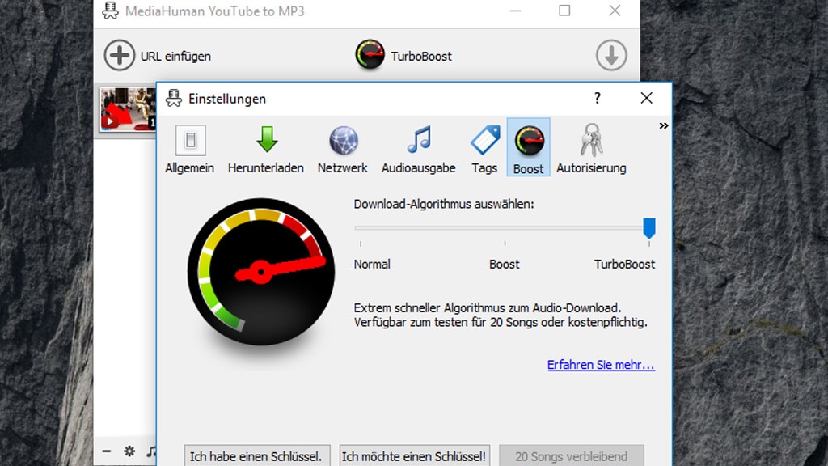Click the 20 Songs verbleibend button
Screen dimensions: 828x466
[572, 455]
